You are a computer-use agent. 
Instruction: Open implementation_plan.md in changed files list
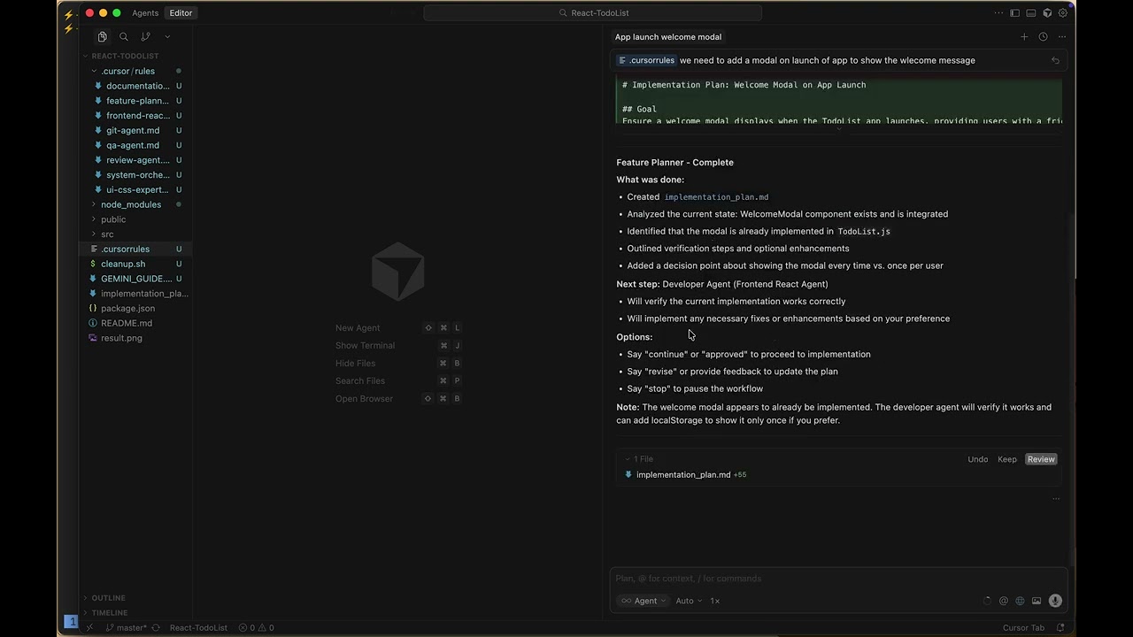point(683,475)
